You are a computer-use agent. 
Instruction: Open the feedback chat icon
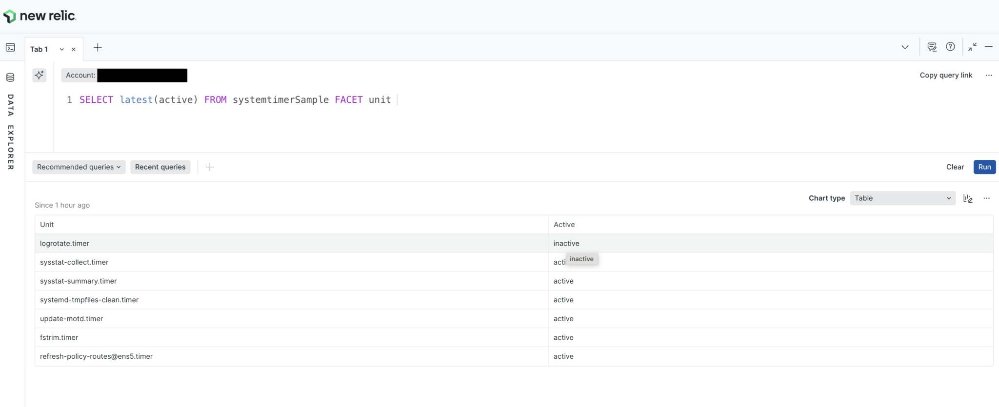pos(932,47)
